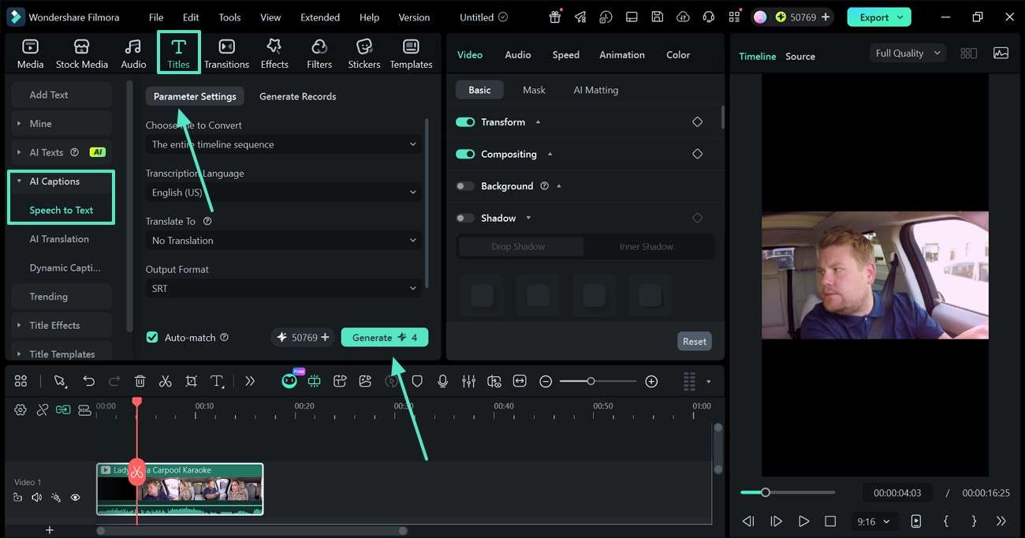
Task: Switch preview to Source view
Action: pyautogui.click(x=799, y=56)
